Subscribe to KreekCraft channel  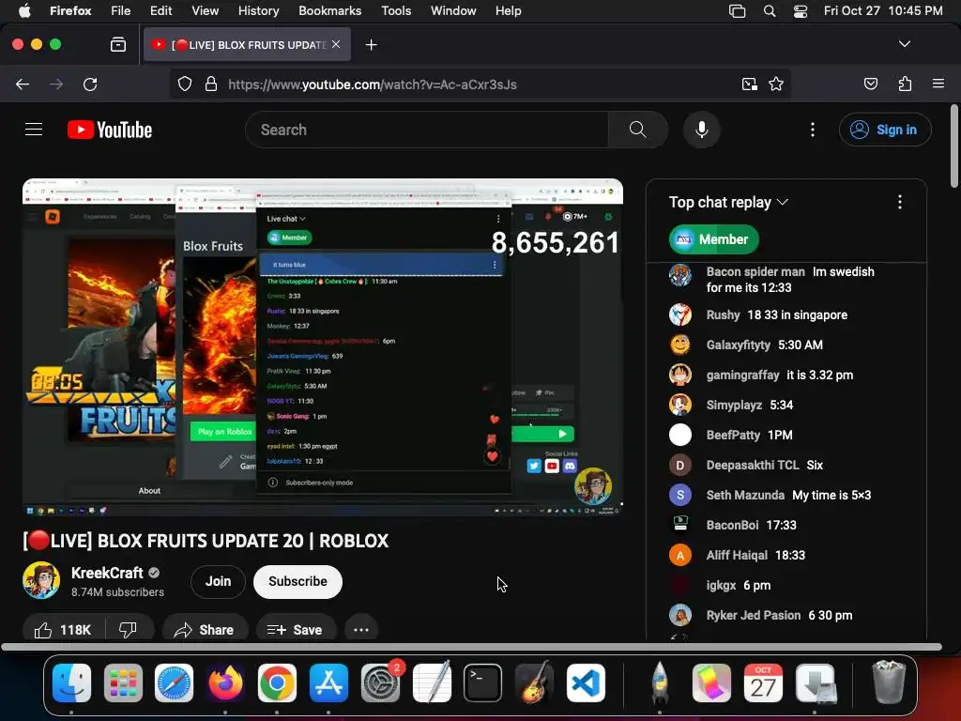[x=297, y=581]
